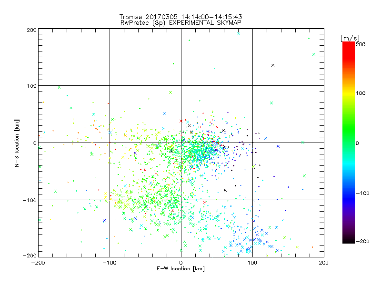The height and width of the screenshot is (286, 381).
Task: Click the colorbar's black bottom region
Action: pos(349,240)
